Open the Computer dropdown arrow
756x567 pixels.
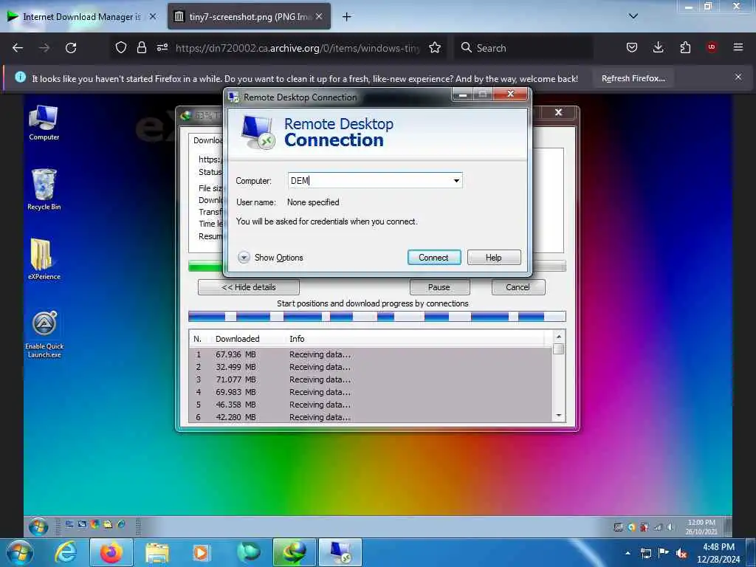tap(456, 181)
